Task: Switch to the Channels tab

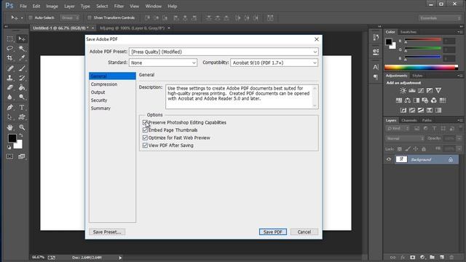Action: 409,120
